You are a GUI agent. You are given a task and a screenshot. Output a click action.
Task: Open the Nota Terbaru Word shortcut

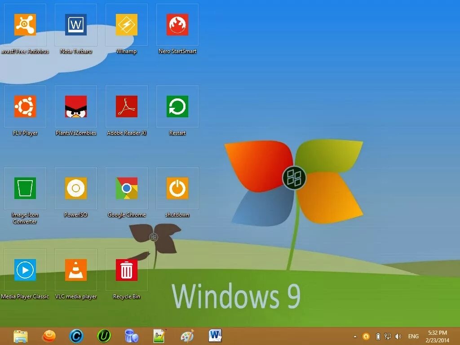[76, 25]
